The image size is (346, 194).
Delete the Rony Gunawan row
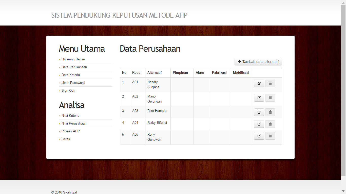(x=270, y=136)
